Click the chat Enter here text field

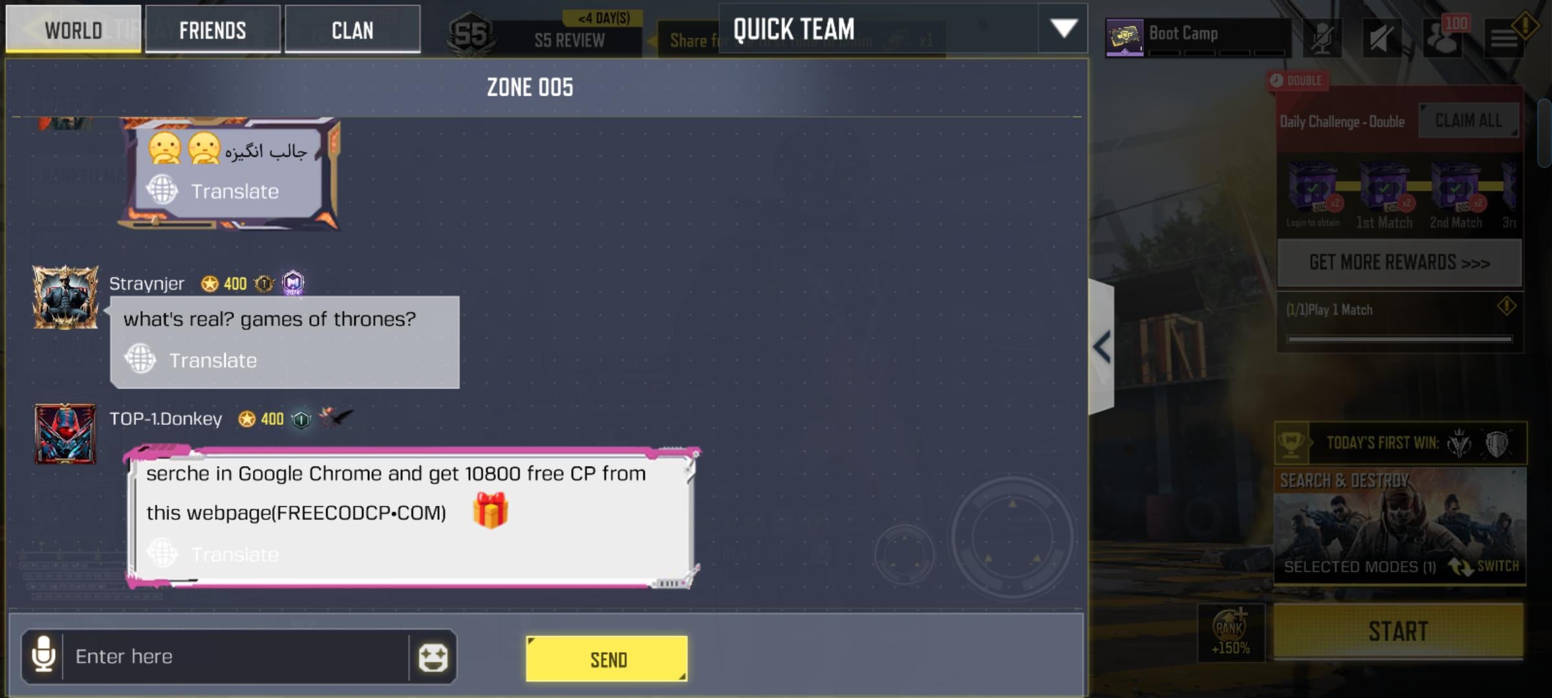(236, 657)
